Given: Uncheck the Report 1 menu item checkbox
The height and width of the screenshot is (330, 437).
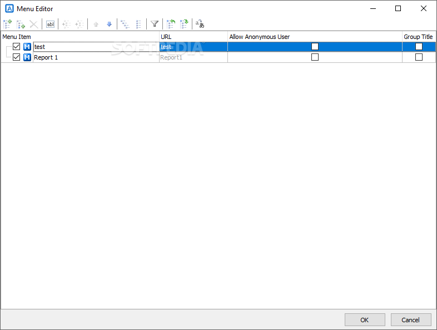Looking at the screenshot, I should point(17,57).
